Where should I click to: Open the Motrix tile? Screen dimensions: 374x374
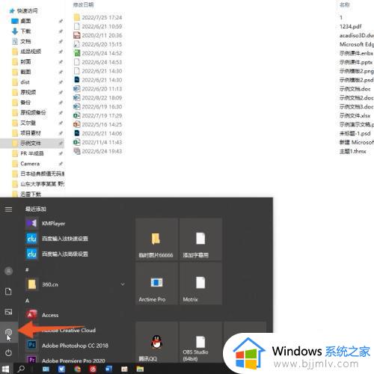tap(200, 283)
